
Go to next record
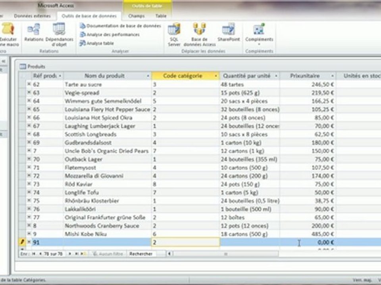[x=70, y=254]
